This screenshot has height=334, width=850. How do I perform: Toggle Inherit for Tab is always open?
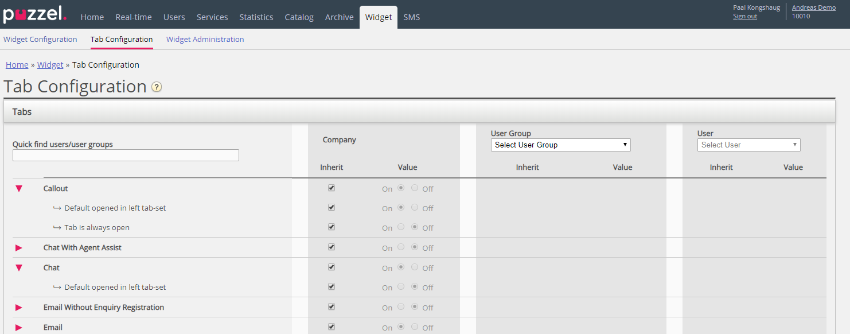[332, 227]
